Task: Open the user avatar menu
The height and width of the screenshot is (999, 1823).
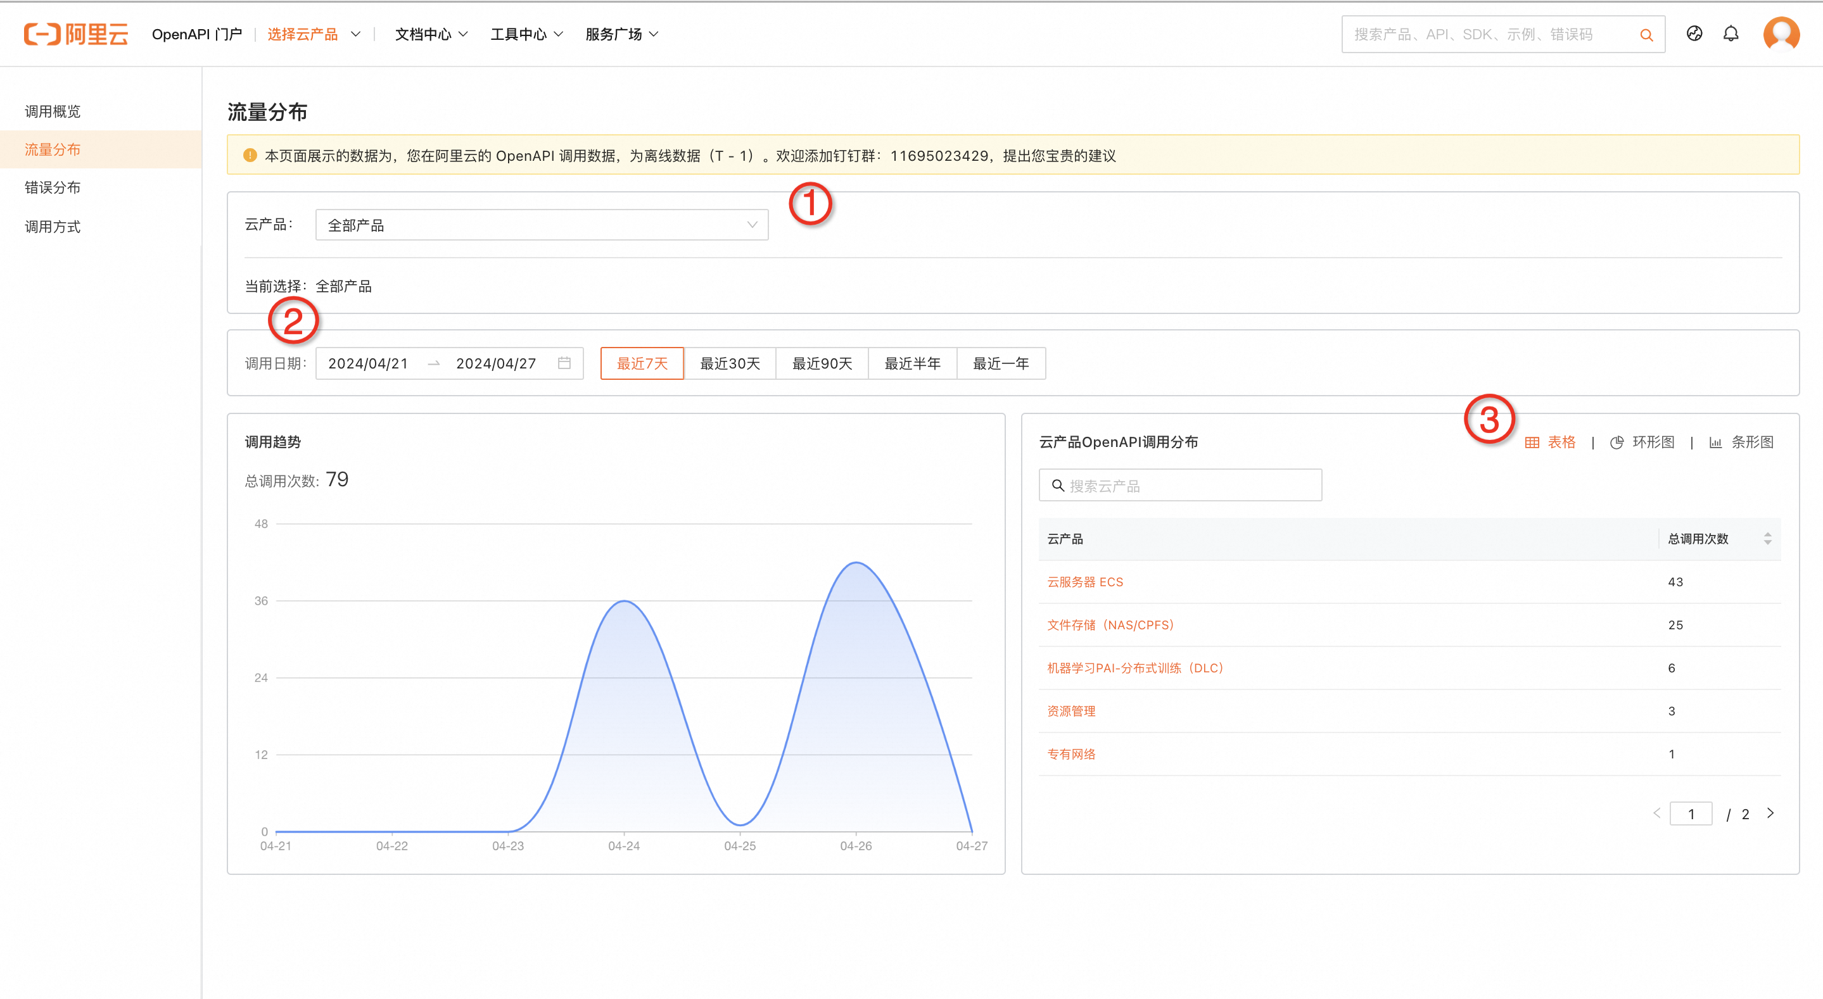Action: click(1781, 34)
